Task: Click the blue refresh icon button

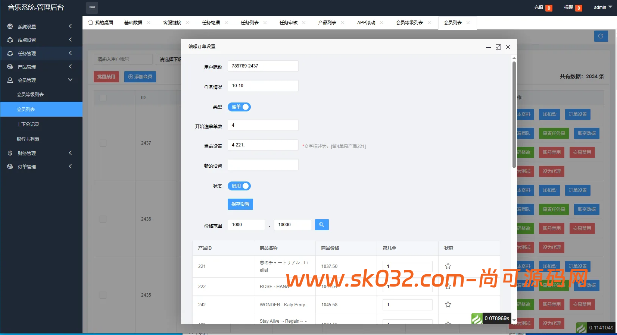Action: coord(601,36)
